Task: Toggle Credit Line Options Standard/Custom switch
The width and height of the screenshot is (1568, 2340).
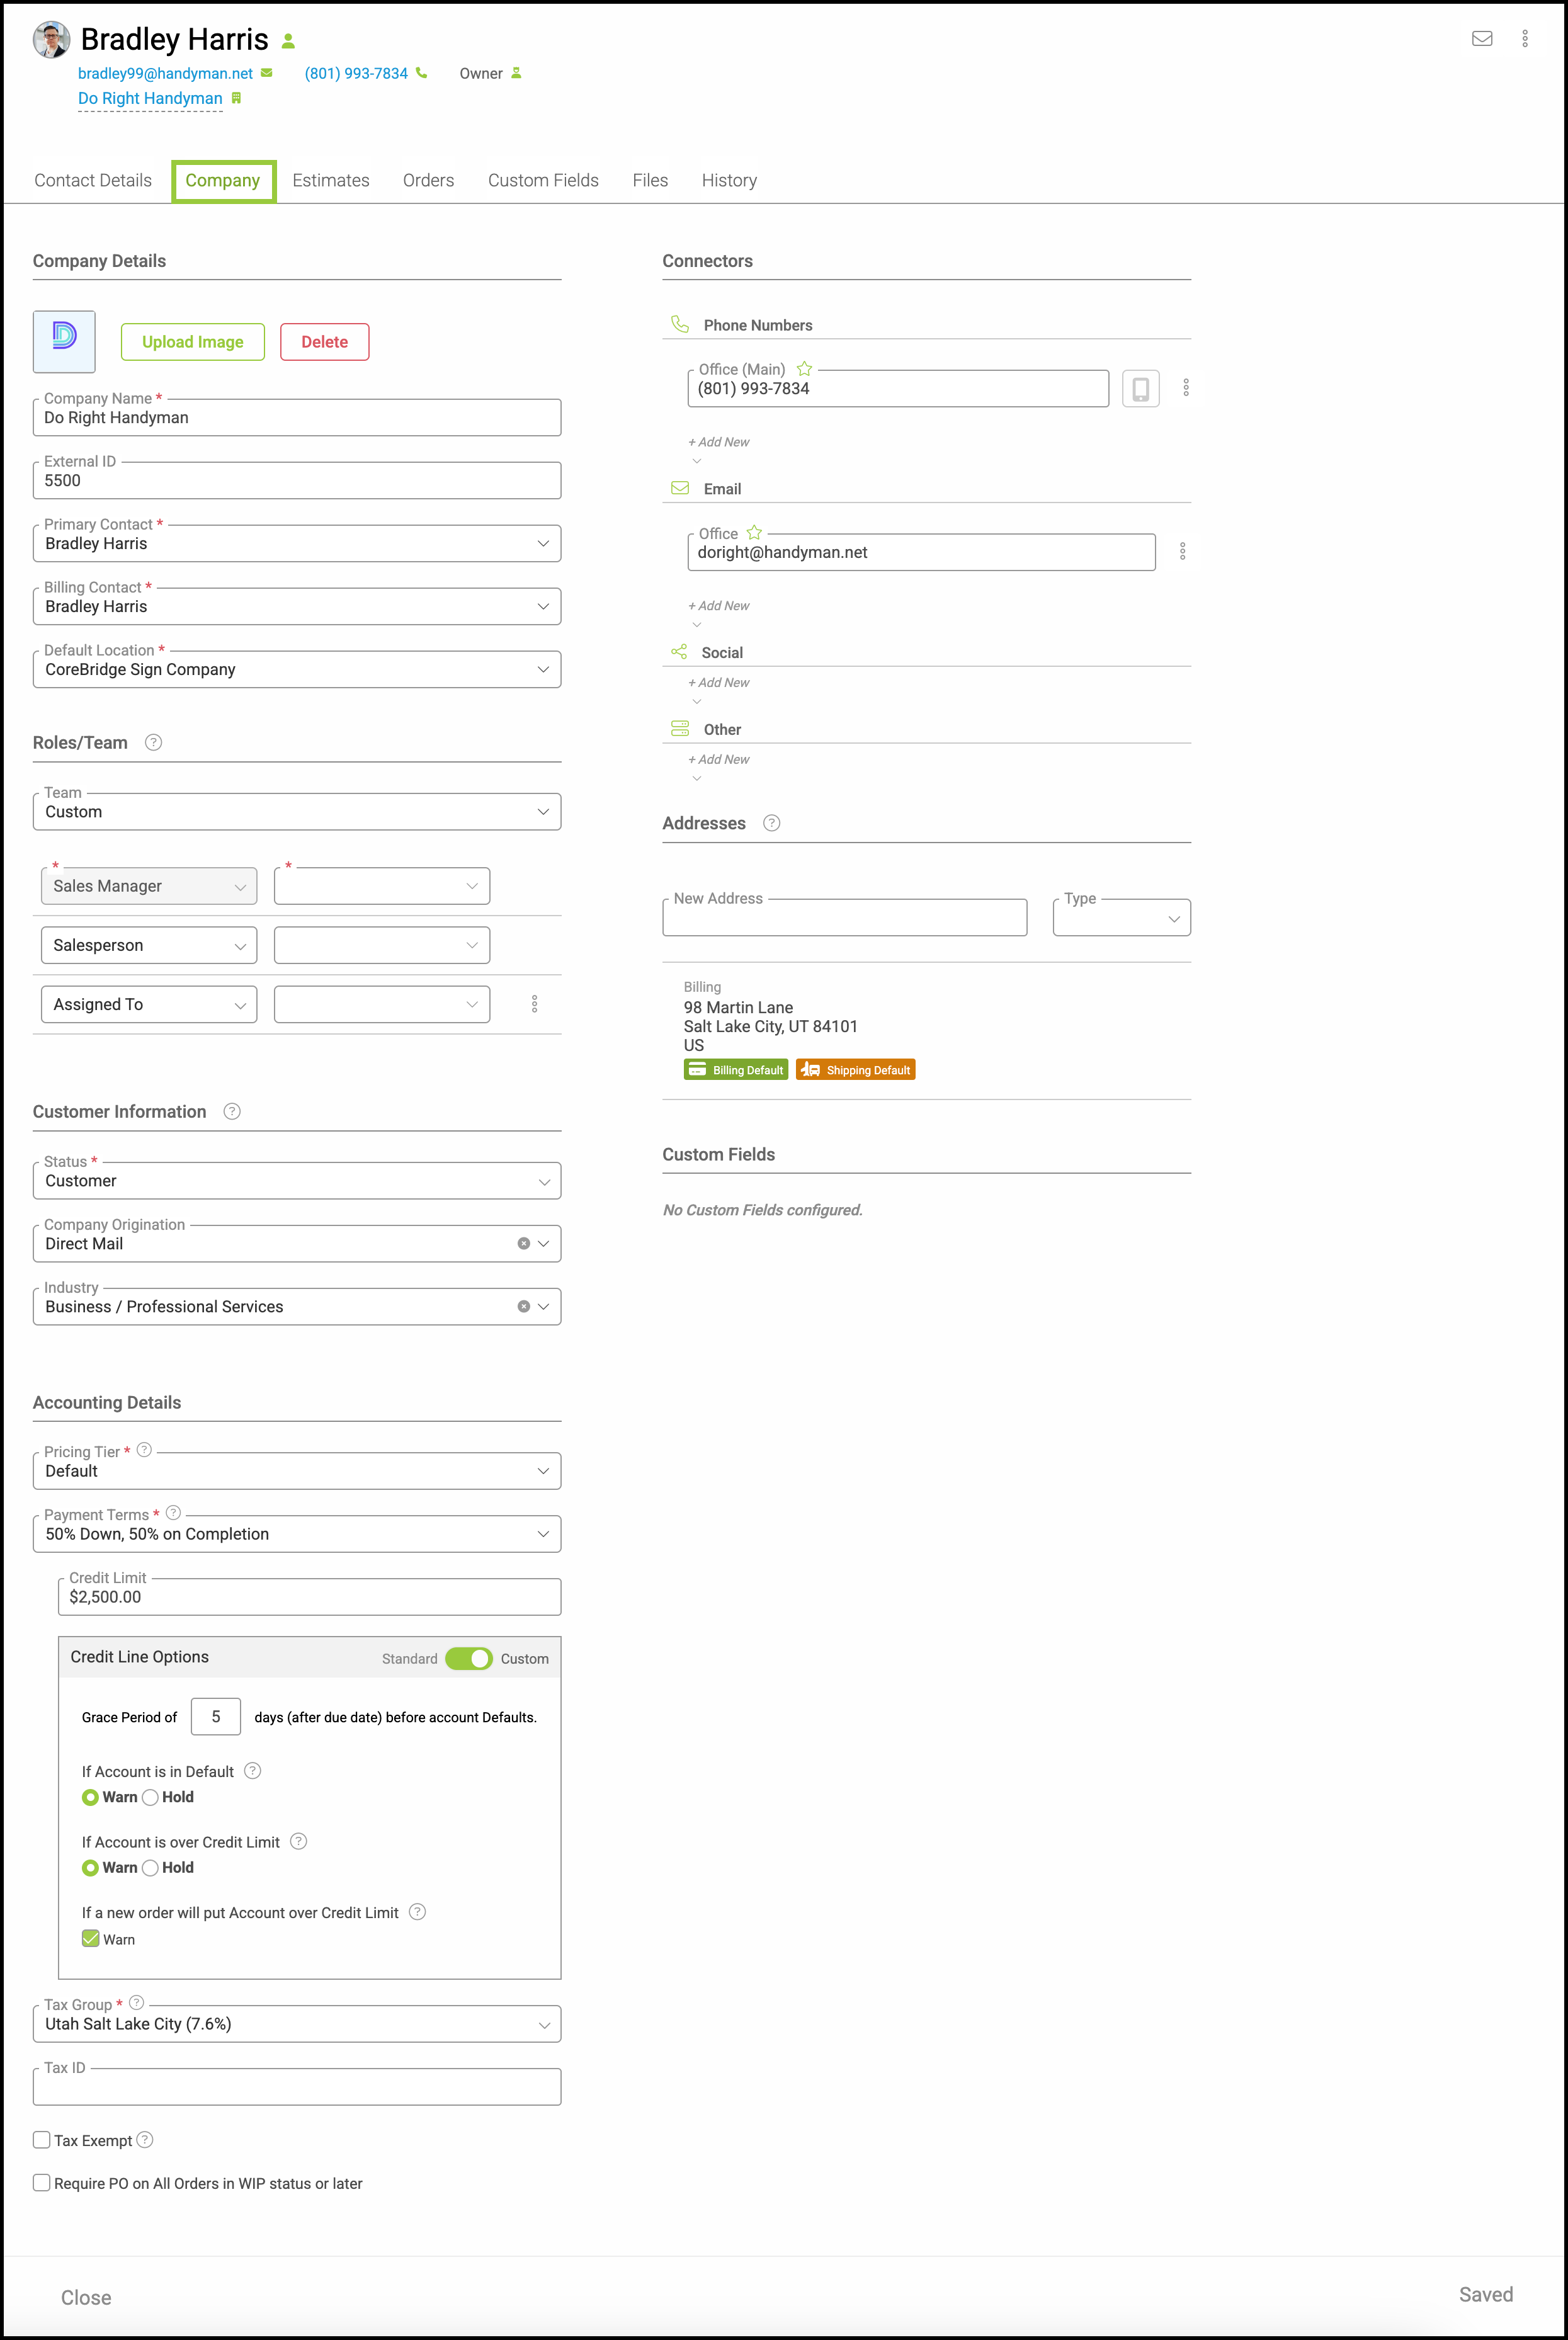Action: click(468, 1658)
